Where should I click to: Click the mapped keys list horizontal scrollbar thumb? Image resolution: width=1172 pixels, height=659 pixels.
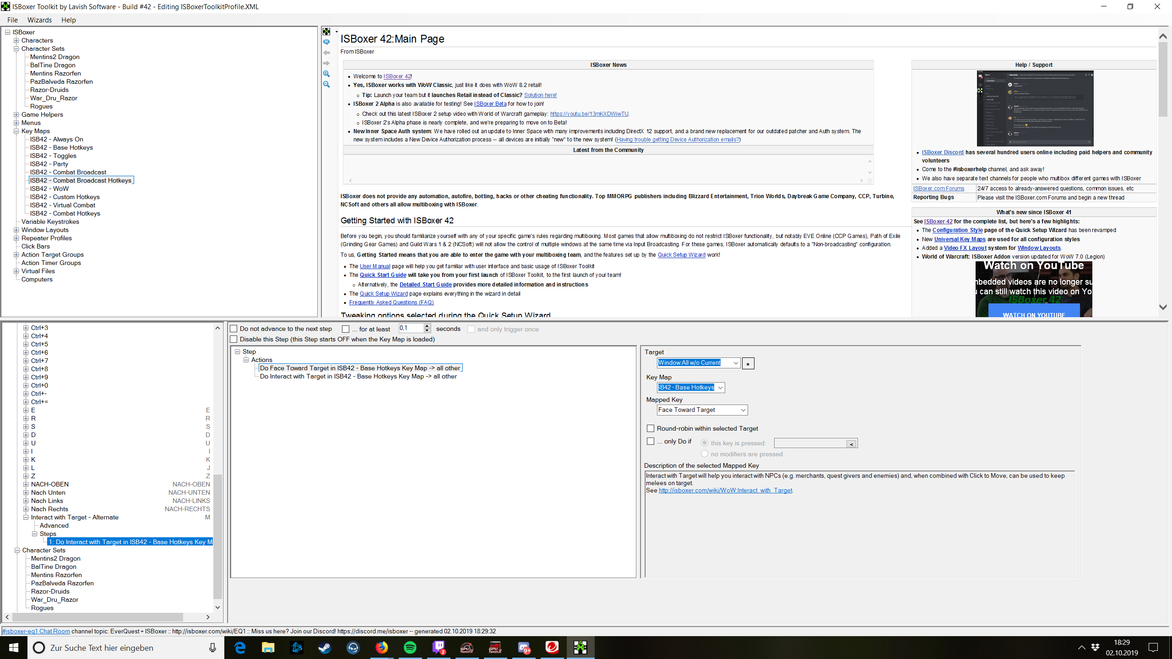tap(97, 617)
